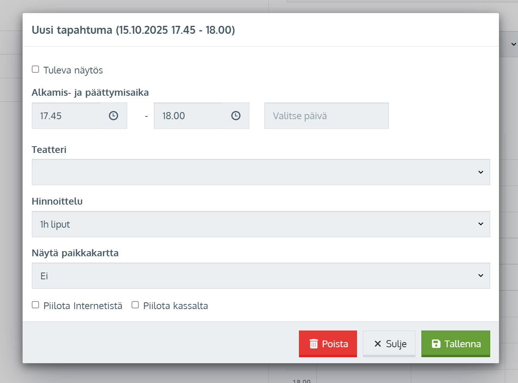Open the Näytä paikkakartta dropdown
This screenshot has width=518, height=383.
coord(261,276)
